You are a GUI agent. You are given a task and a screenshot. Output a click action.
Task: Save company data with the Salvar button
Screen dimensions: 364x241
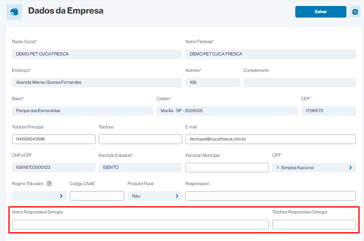[320, 12]
